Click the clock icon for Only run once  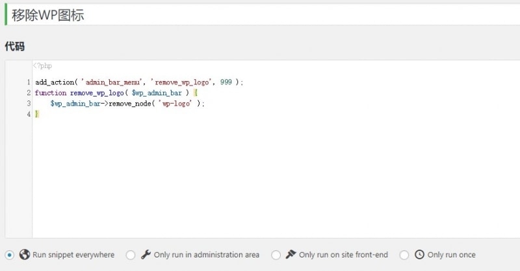click(419, 255)
